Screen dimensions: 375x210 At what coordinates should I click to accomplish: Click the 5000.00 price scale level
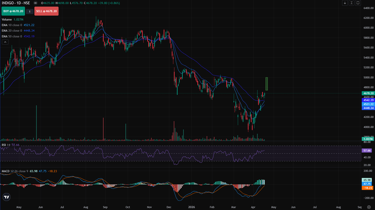pos(368,77)
